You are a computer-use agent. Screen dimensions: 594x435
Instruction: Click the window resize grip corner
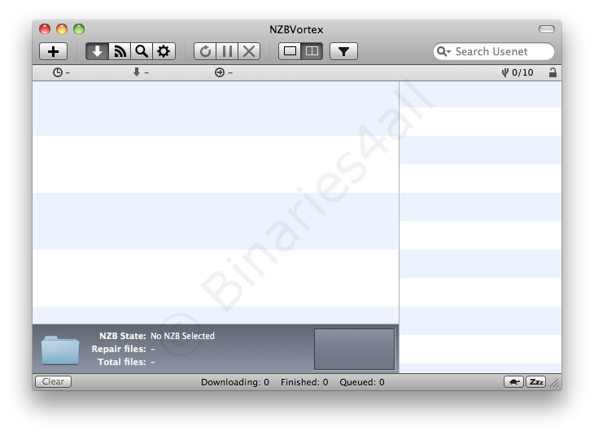[555, 384]
